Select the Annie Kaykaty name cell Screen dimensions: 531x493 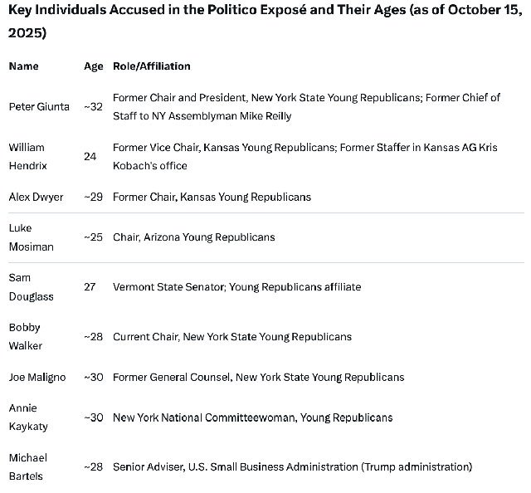pyautogui.click(x=28, y=417)
